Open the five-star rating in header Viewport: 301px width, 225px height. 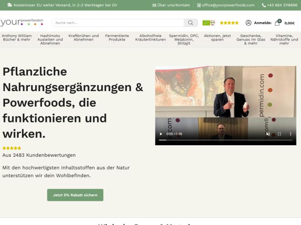coord(229,23)
